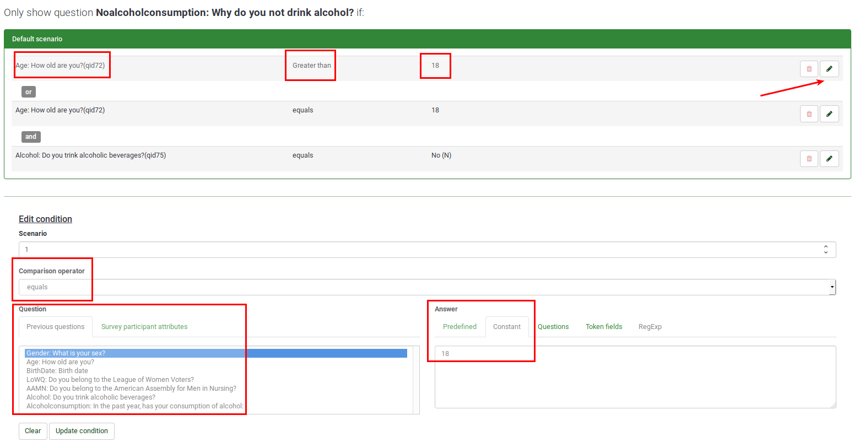Viewport: 854px width, 442px height.
Task: Select 'Gender: What is your sex?' in list
Action: [216, 353]
